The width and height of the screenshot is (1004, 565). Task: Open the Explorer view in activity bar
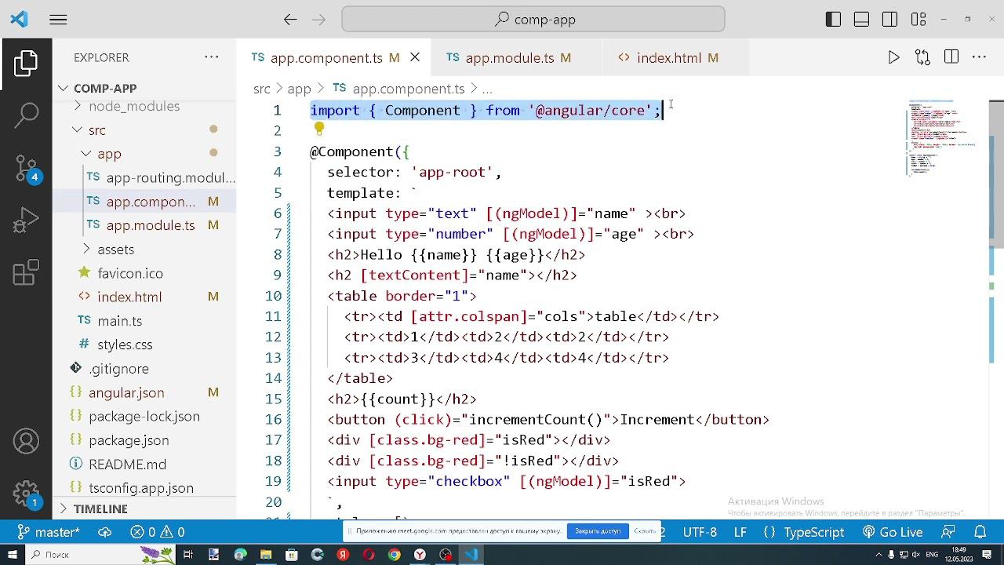tap(26, 64)
